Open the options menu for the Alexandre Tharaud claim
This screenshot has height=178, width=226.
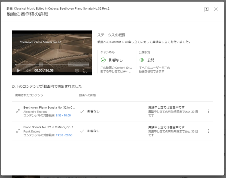coord(208,111)
